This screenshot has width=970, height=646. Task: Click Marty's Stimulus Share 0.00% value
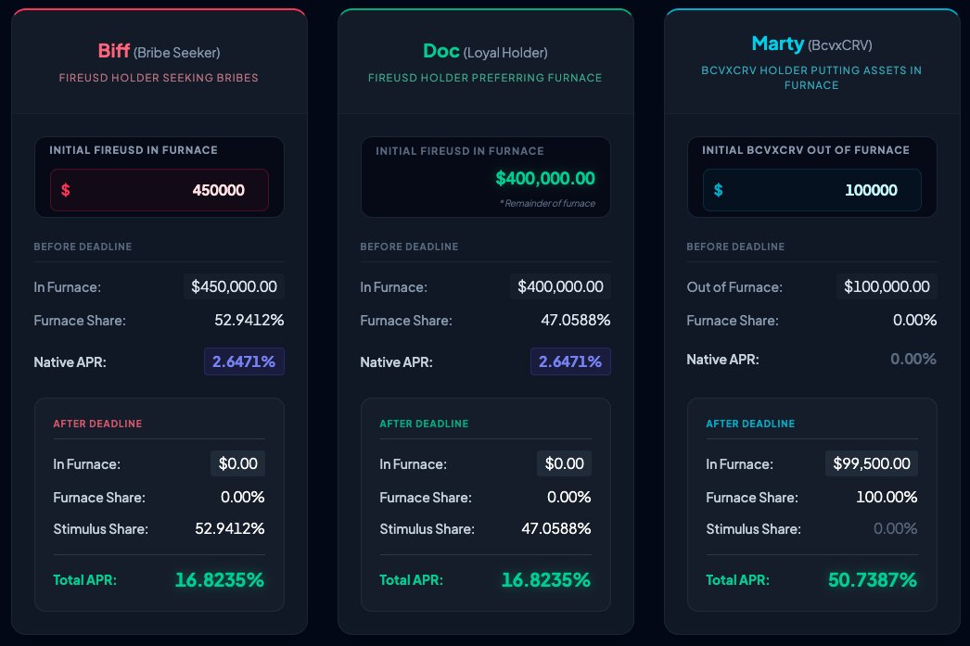click(x=895, y=528)
